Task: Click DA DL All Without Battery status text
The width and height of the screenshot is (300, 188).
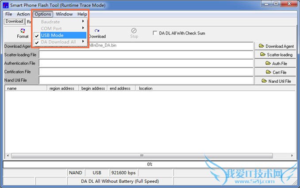Action: point(120,181)
